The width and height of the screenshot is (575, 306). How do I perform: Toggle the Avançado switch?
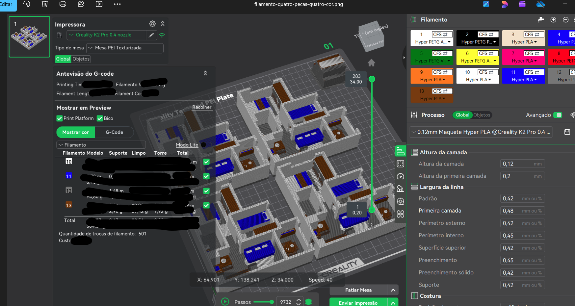(558, 115)
